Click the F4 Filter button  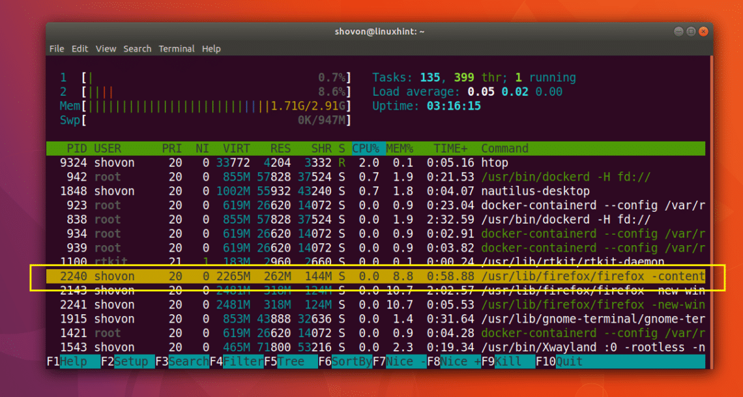click(x=237, y=361)
